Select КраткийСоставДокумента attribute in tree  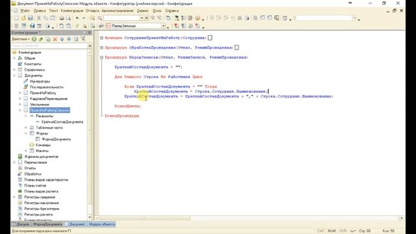pyautogui.click(x=62, y=122)
